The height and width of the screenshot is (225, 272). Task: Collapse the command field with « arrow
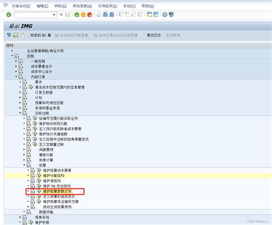(x=61, y=14)
